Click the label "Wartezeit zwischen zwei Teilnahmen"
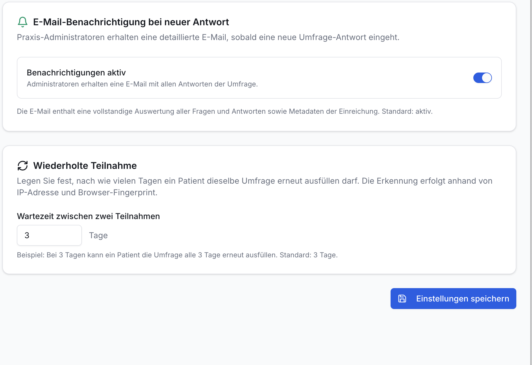The width and height of the screenshot is (532, 365). (x=88, y=216)
